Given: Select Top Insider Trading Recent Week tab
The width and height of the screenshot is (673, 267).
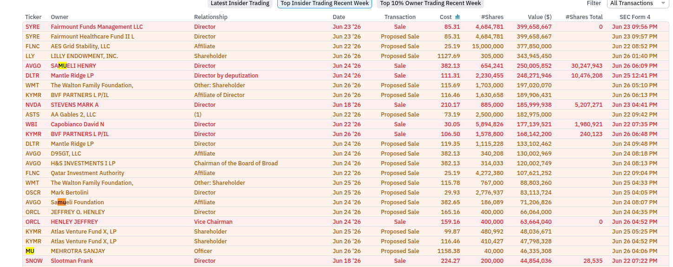Looking at the screenshot, I should tap(325, 3).
